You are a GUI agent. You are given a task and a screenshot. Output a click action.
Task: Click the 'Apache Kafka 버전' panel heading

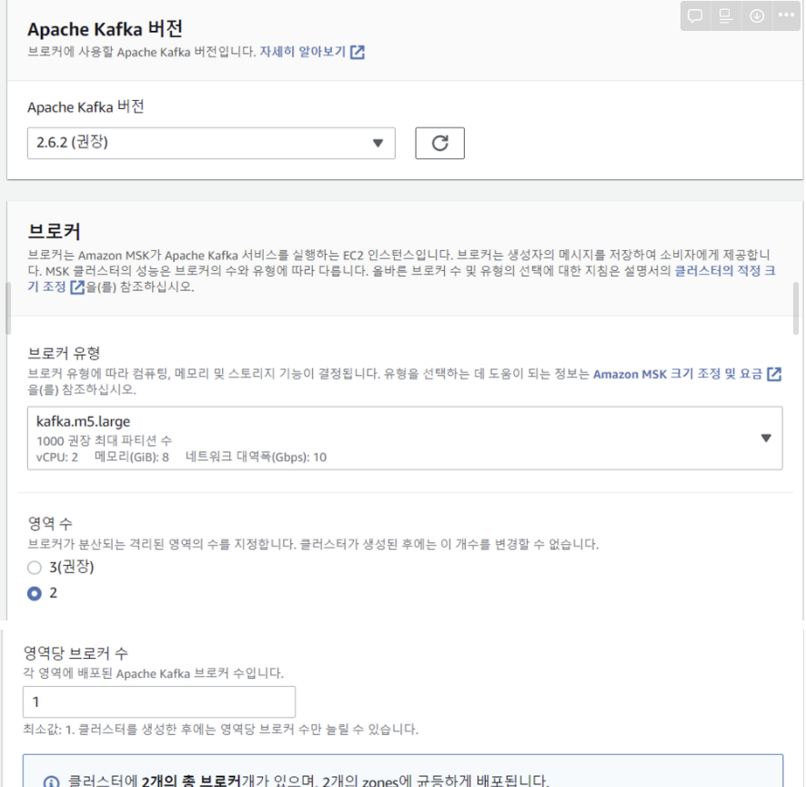105,29
